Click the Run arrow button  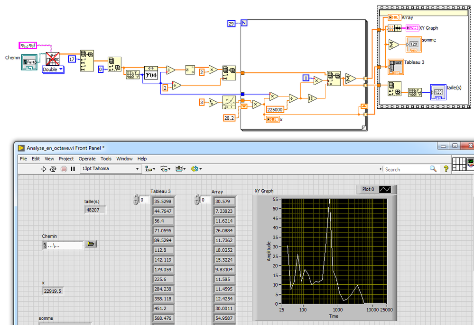point(44,169)
